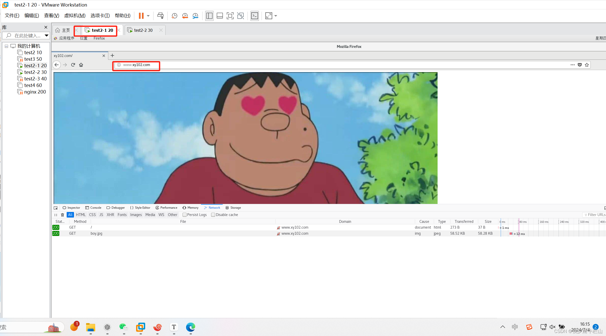The width and height of the screenshot is (606, 336).
Task: Go to Firefox home page icon
Action: [81, 65]
